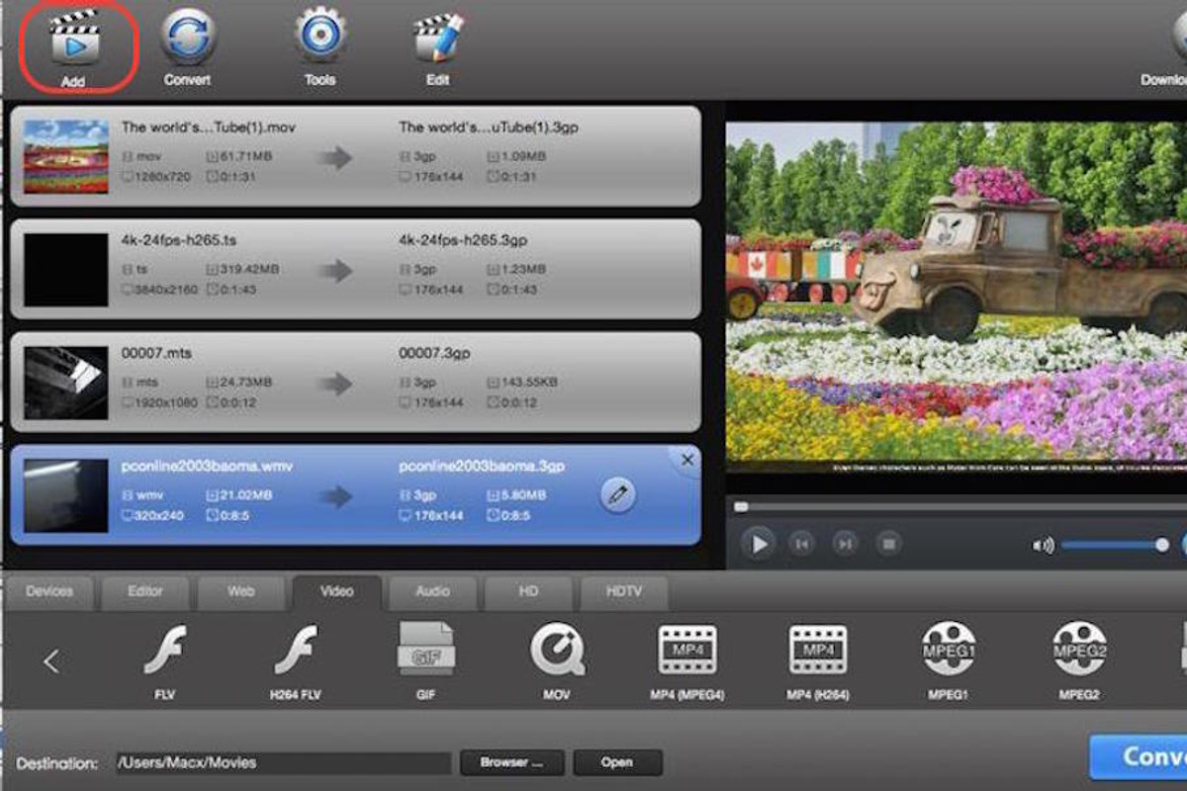This screenshot has height=791, width=1187.
Task: Switch to the HD tab
Action: (528, 592)
